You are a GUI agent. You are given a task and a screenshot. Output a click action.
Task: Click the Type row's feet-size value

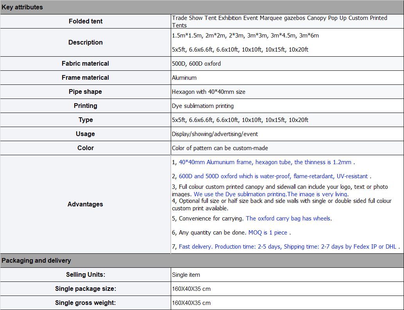pyautogui.click(x=240, y=120)
